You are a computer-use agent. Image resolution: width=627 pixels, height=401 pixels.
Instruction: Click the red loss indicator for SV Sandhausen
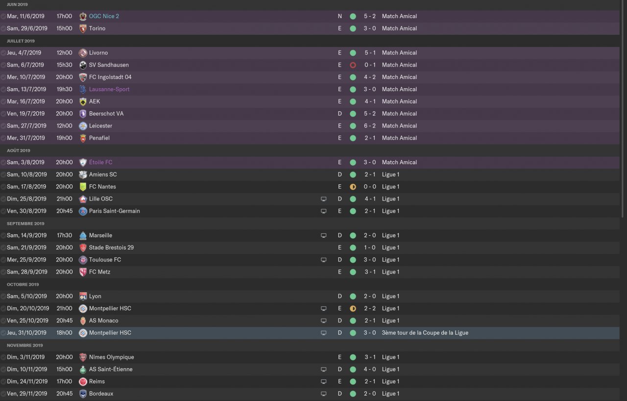pyautogui.click(x=353, y=65)
